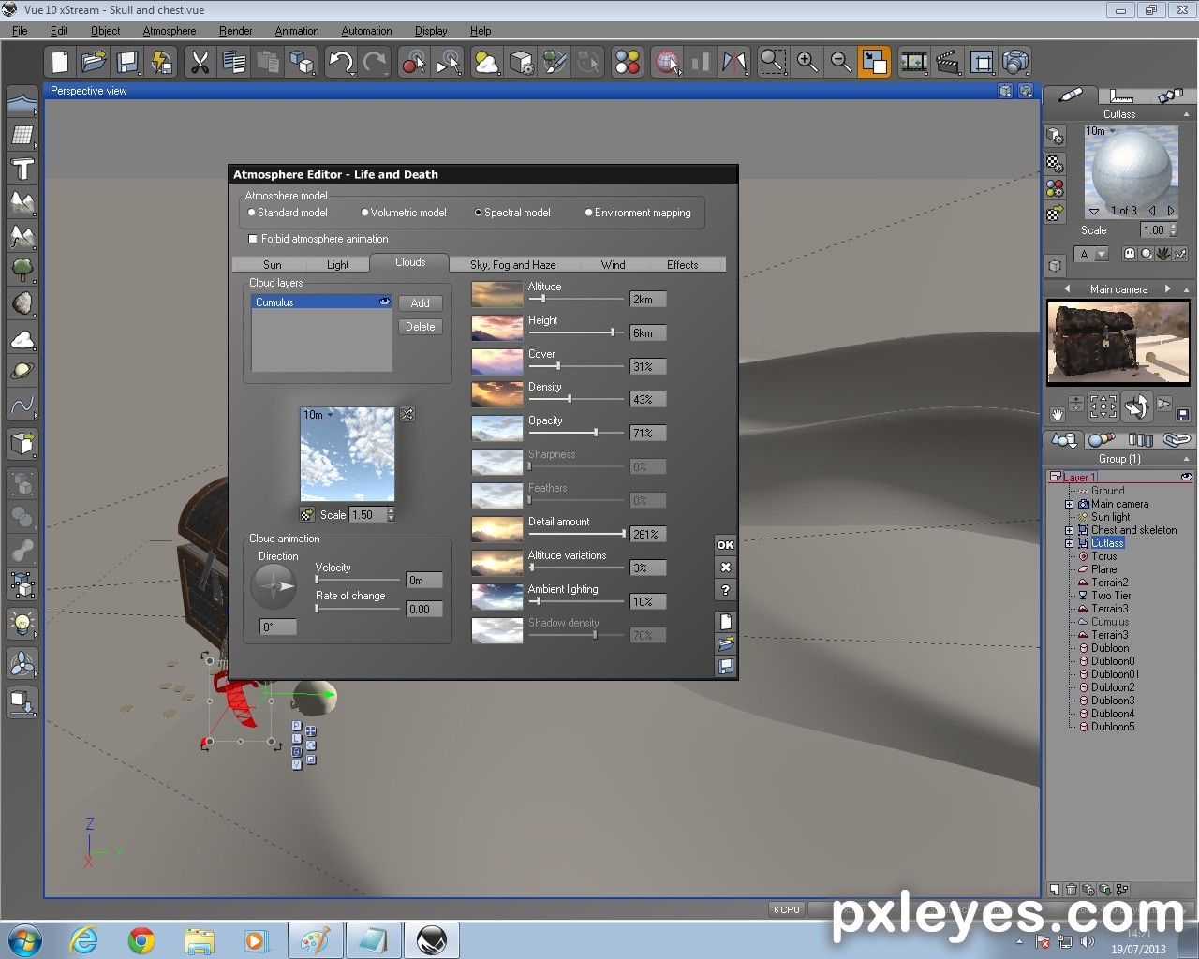Image resolution: width=1199 pixels, height=959 pixels.
Task: Click the cancel X button in Atmosphere Editor
Action: (x=726, y=568)
